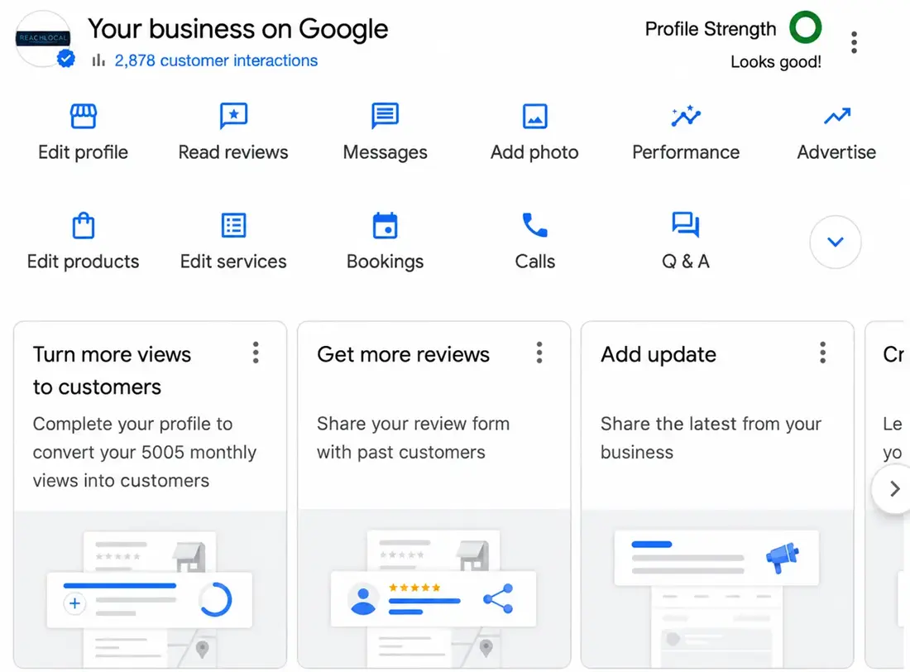Open the Get more reviews card illustration
Image resolution: width=910 pixels, height=672 pixels.
(x=434, y=588)
